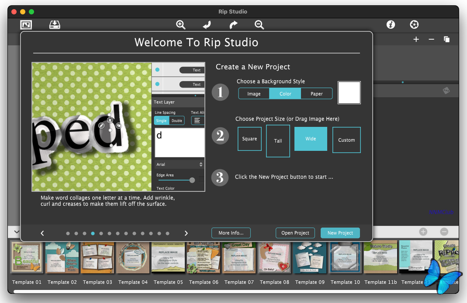The height and width of the screenshot is (303, 467).
Task: Choose the Wide project size
Action: click(311, 139)
